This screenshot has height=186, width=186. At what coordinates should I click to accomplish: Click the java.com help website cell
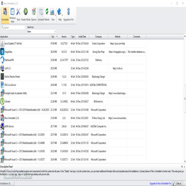pos(118,44)
